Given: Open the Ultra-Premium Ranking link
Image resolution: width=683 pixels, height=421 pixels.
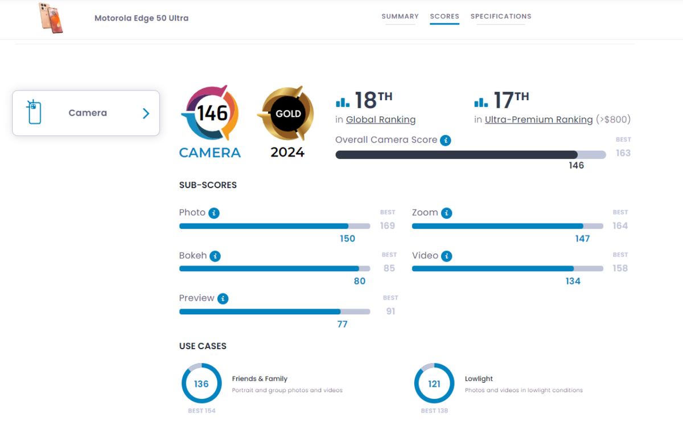Looking at the screenshot, I should click(538, 120).
